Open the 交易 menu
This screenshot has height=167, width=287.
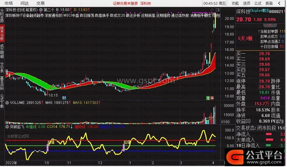click(40, 3)
